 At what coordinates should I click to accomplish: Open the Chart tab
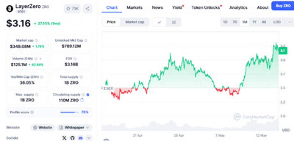coord(112,8)
